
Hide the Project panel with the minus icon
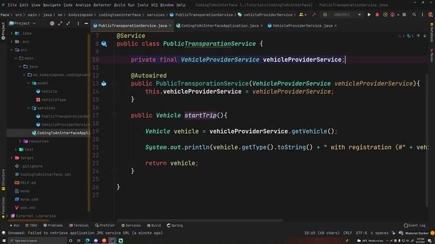click(x=86, y=24)
